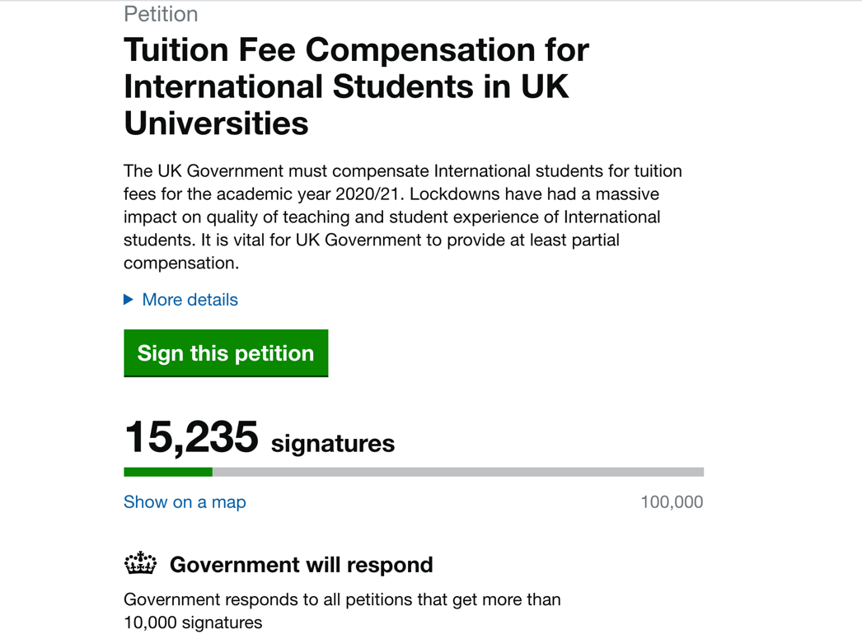
Task: Click the Petition page label
Action: [x=161, y=14]
